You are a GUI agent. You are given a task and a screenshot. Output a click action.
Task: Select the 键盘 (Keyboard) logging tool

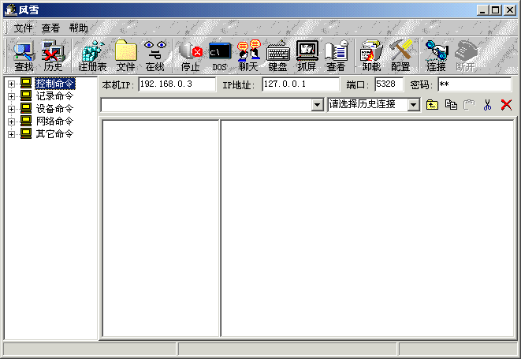coord(277,56)
